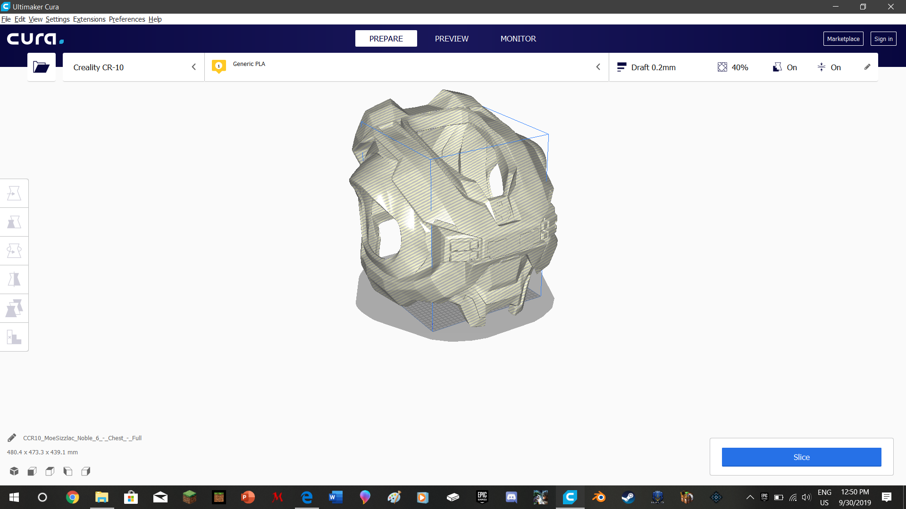Viewport: 906px width, 509px height.
Task: Open the Marketplace button
Action: 843,39
